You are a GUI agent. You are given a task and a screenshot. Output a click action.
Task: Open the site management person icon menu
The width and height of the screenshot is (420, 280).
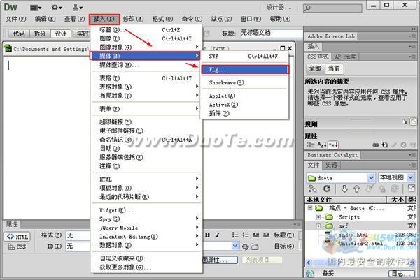point(78,8)
